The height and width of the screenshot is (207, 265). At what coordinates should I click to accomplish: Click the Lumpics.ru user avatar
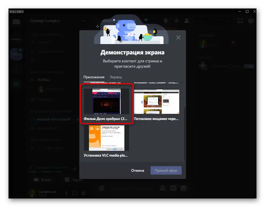click(x=32, y=193)
